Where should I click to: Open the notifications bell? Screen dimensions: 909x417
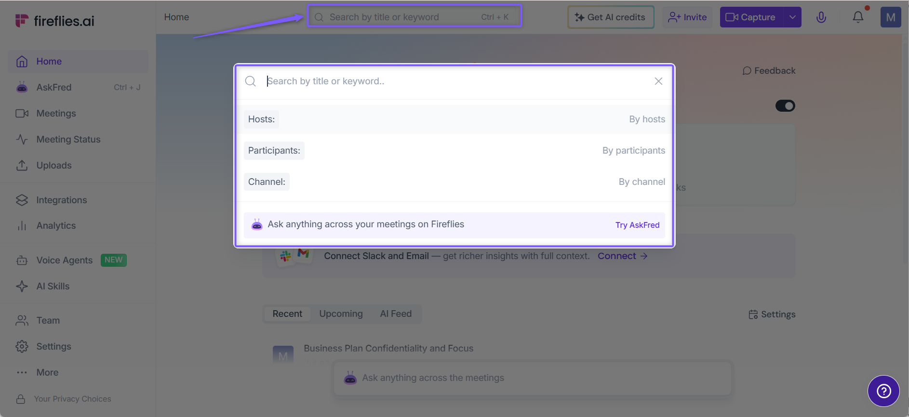tap(858, 17)
